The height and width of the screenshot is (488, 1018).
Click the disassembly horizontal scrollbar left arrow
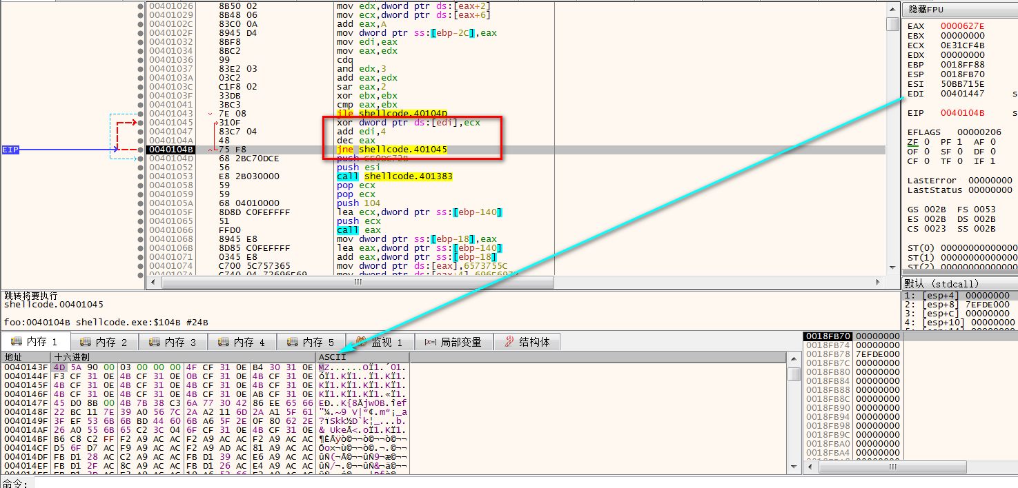[153, 282]
